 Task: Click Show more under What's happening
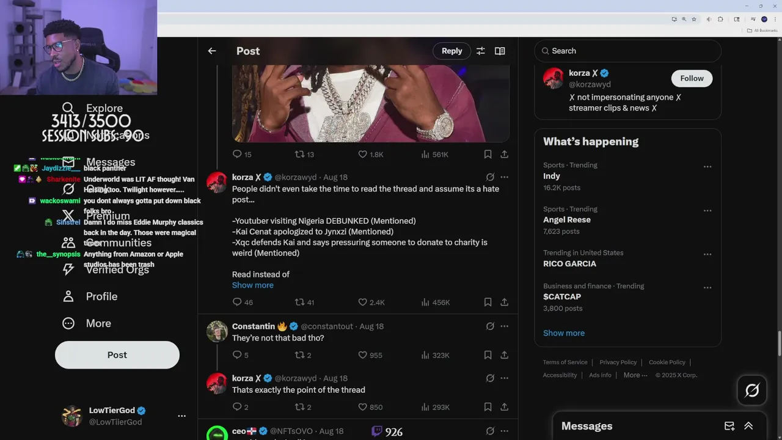564,333
